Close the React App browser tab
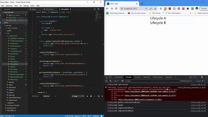Screen dimensions: 208x117 tap(137, 4)
